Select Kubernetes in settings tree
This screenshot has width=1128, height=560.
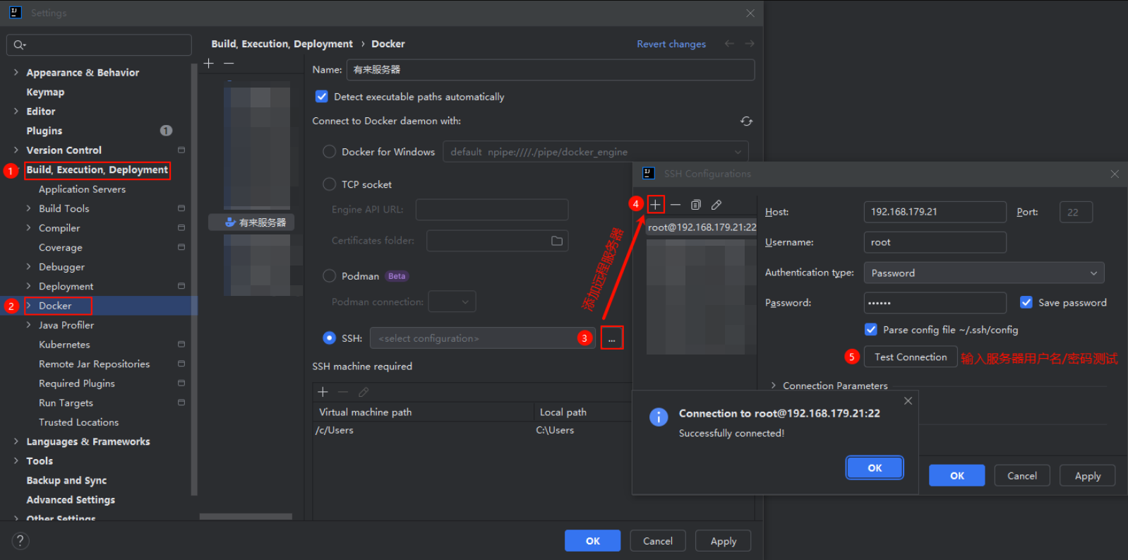coord(64,345)
